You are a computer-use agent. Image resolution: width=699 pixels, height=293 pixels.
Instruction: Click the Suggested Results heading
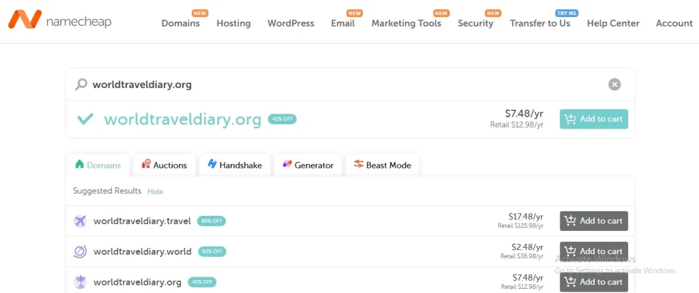click(x=107, y=191)
